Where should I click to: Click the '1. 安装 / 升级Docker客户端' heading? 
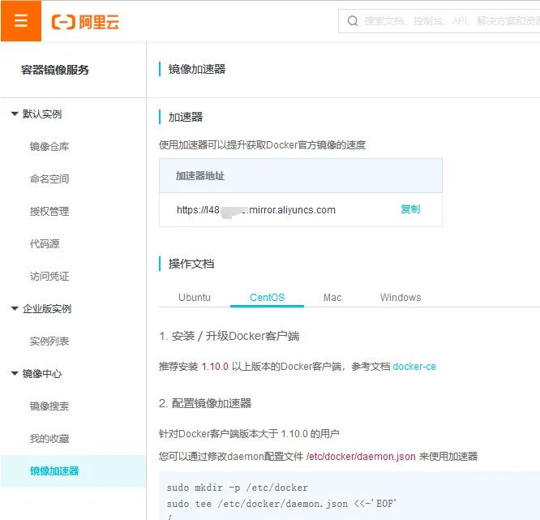tap(229, 336)
